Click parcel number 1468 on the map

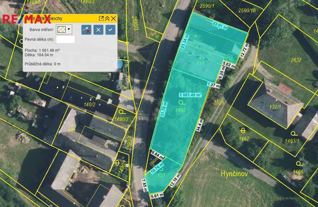[180, 110]
